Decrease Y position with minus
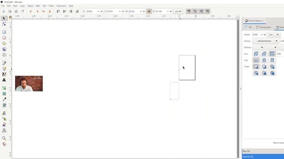 120,11
